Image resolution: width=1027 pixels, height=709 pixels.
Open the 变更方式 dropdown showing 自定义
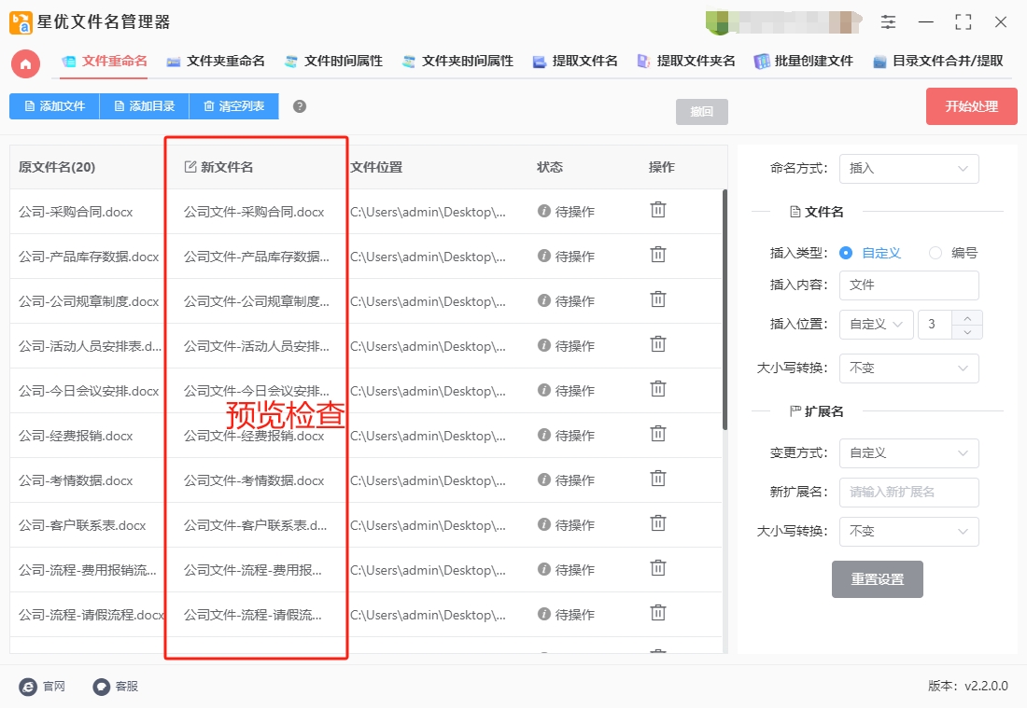(908, 453)
